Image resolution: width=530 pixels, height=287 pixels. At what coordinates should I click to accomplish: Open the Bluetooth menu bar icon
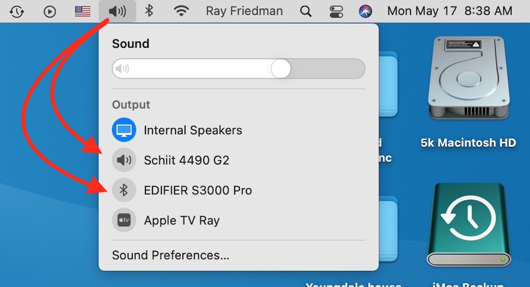click(149, 11)
